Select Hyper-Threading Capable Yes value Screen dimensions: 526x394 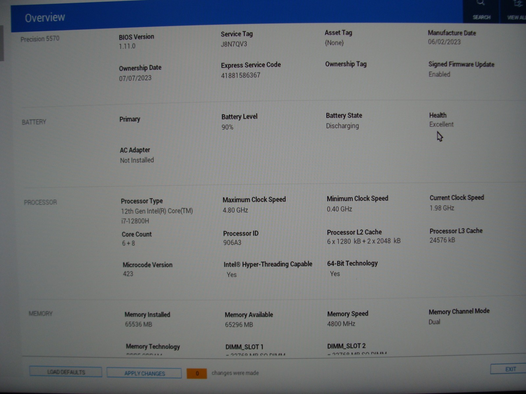pyautogui.click(x=232, y=274)
